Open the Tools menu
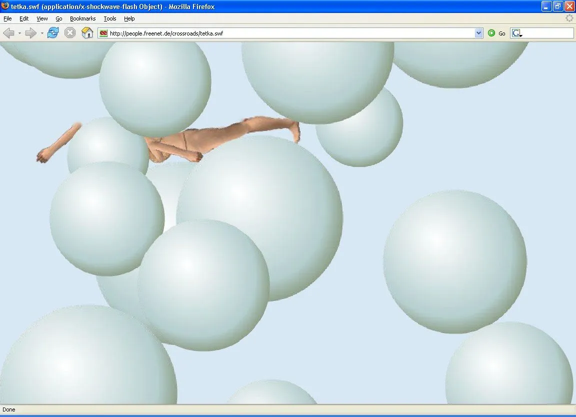 tap(109, 18)
